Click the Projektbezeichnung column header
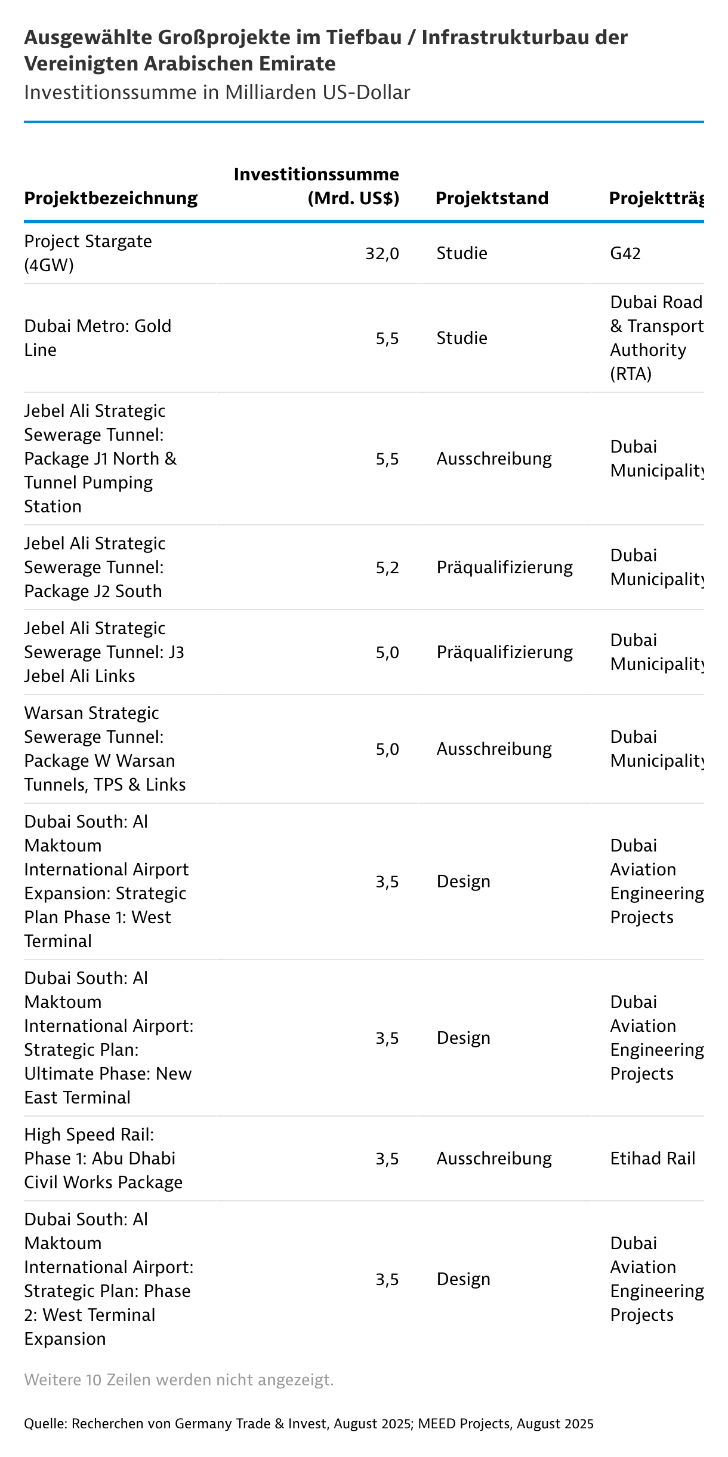 (x=110, y=198)
